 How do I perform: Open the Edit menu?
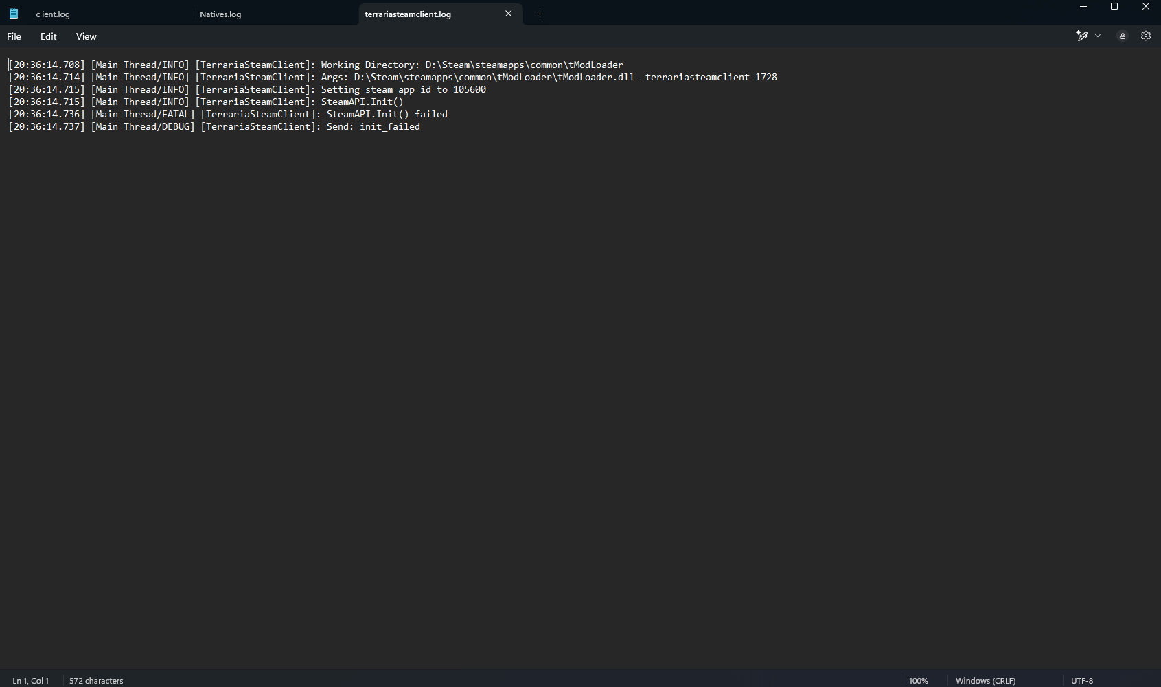[x=48, y=36]
